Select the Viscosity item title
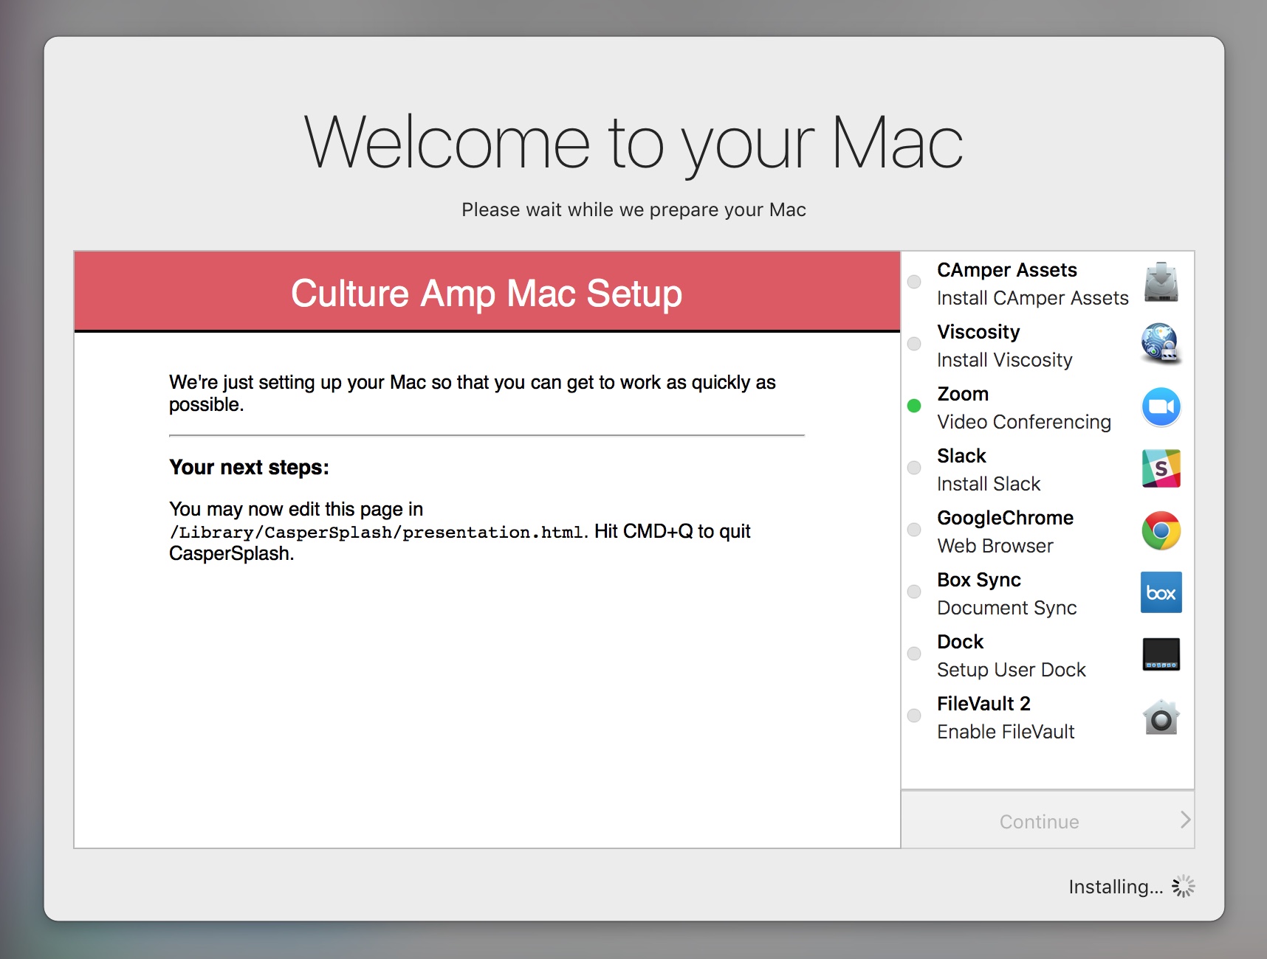 pyautogui.click(x=978, y=332)
